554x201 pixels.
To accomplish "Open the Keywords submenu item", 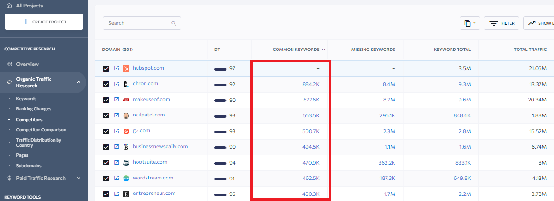I will 26,99.
